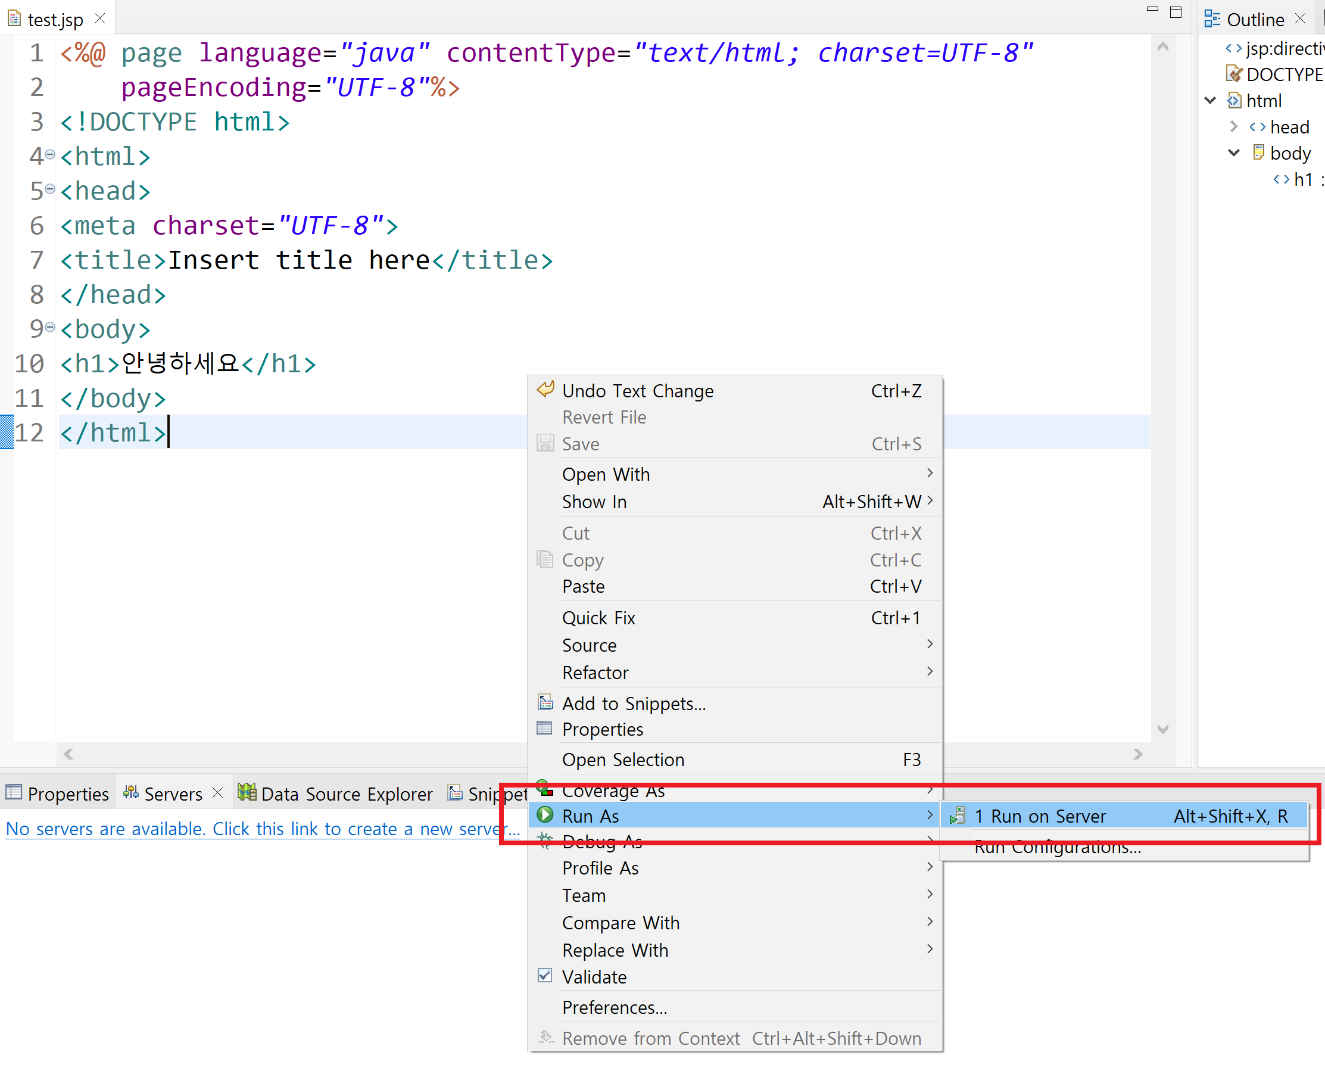Collapse the body tag fold marker
Screen dimensions: 1325x1080
click(x=51, y=327)
